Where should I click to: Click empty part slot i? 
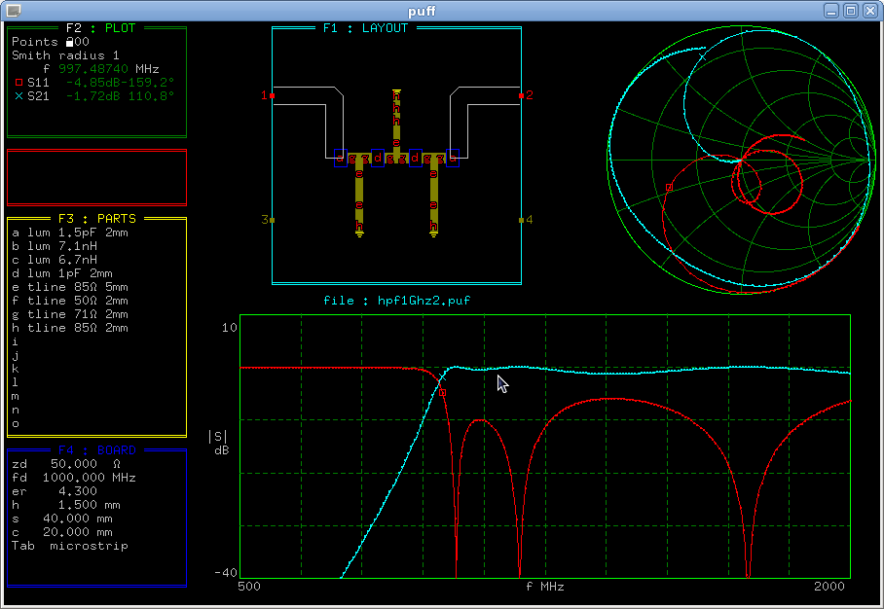[x=16, y=341]
